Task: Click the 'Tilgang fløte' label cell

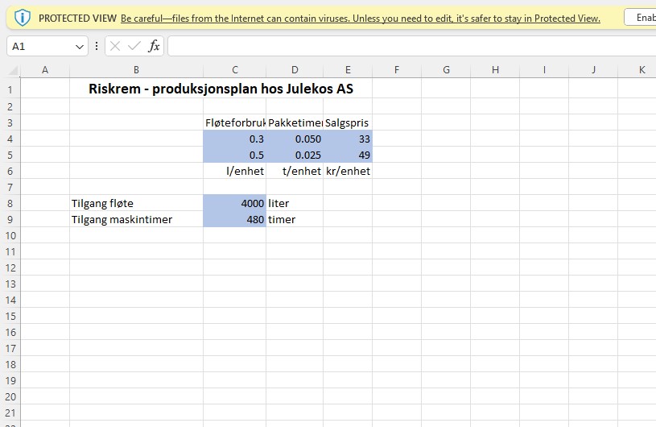Action: coord(136,203)
